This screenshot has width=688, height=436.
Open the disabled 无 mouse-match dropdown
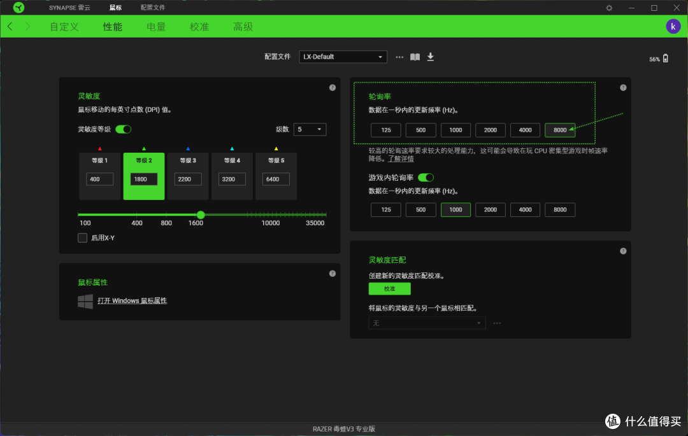pyautogui.click(x=427, y=323)
